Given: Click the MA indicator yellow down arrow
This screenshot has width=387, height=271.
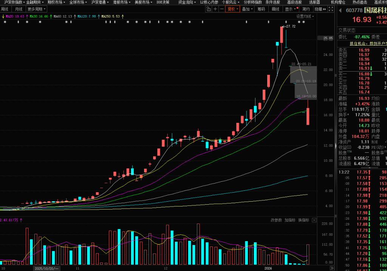Looking at the screenshot, I should pyautogui.click(x=3, y=17).
